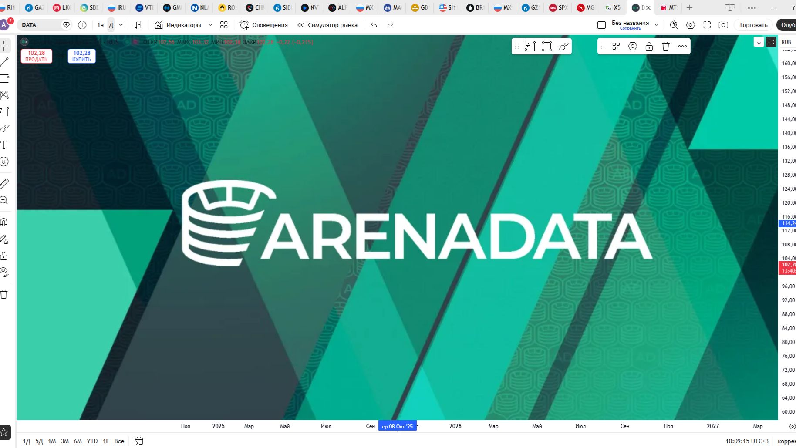Expand the favorite indicators chevron

point(211,25)
